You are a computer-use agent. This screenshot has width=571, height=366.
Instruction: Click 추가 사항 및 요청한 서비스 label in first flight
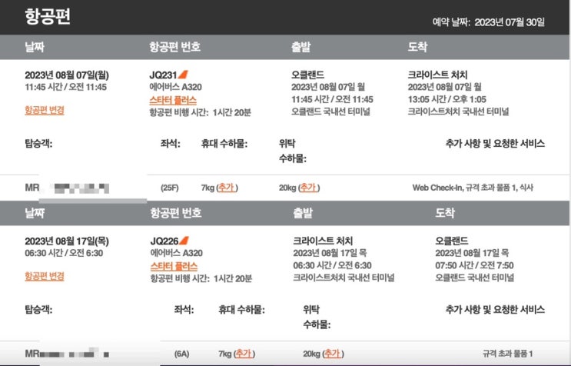495,144
